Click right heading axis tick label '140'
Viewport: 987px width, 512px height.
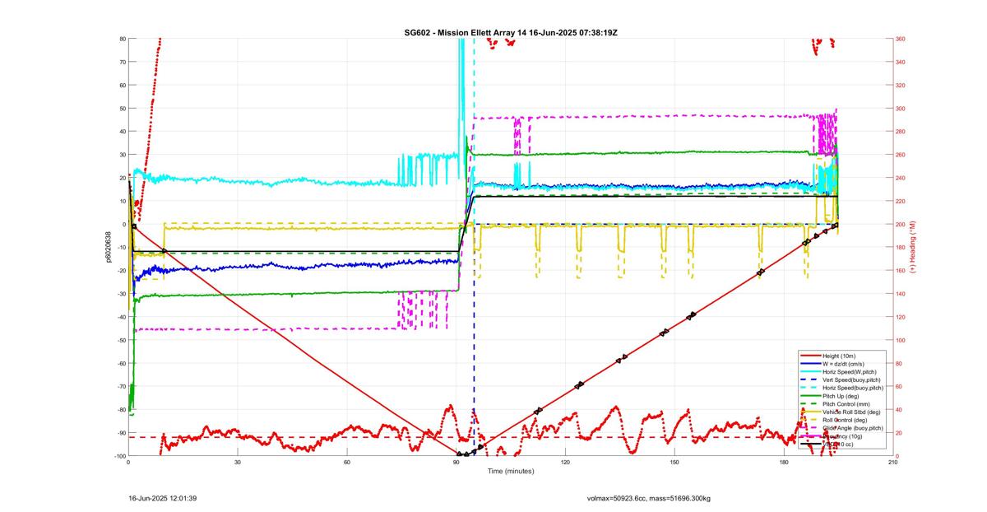tap(901, 294)
